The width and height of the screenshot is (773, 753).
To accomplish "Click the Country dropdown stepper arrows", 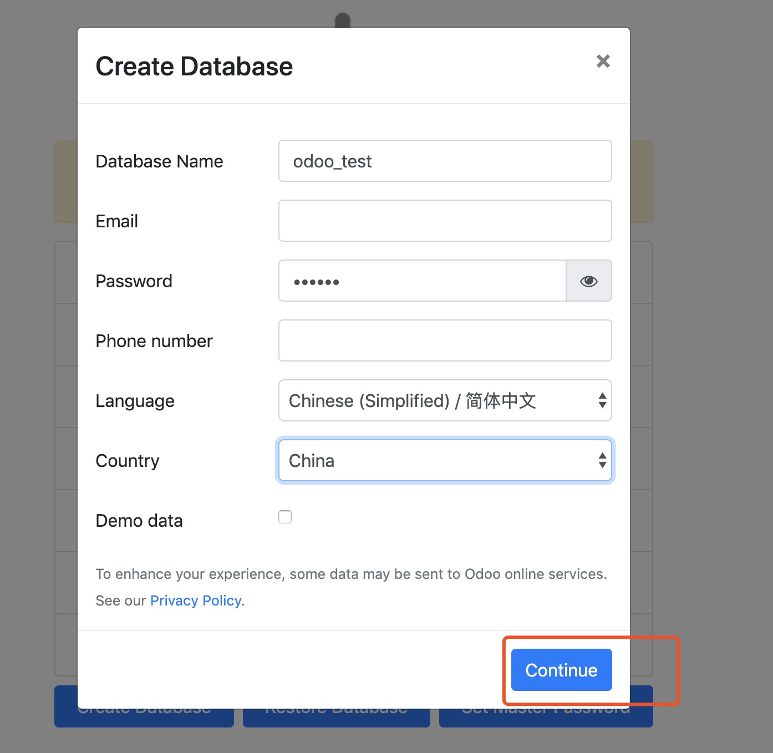I will (x=602, y=460).
